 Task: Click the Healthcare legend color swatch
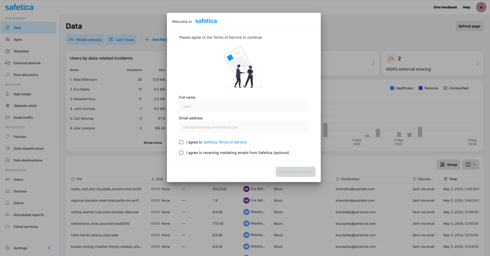[x=392, y=88]
